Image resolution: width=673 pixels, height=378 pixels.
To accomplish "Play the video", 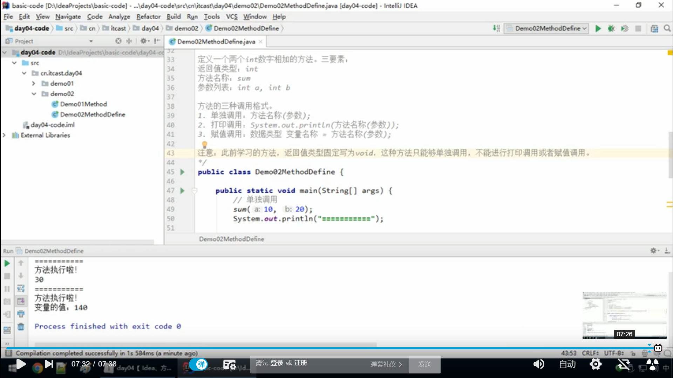I will click(x=21, y=364).
